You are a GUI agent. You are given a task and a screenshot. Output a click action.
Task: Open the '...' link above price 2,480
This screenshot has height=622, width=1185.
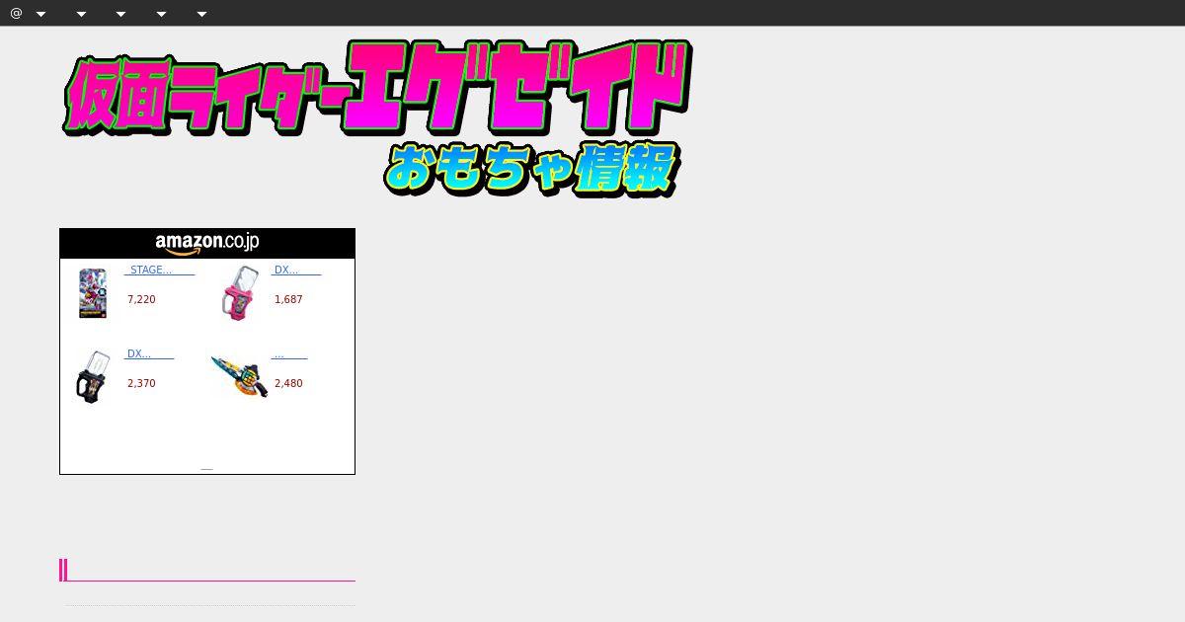point(289,353)
